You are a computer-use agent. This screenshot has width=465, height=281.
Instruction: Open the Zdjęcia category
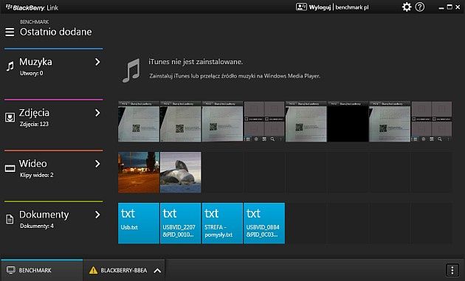(53, 118)
